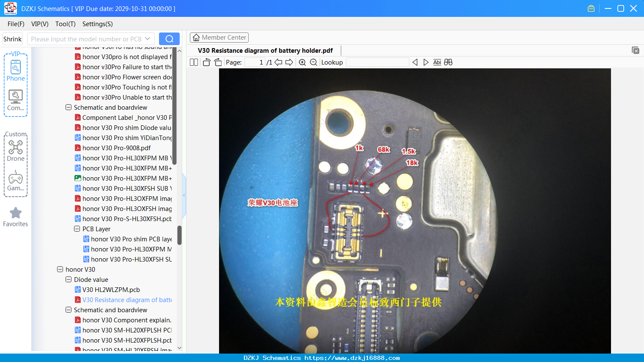Rotate the page counterclockwise

(x=206, y=62)
